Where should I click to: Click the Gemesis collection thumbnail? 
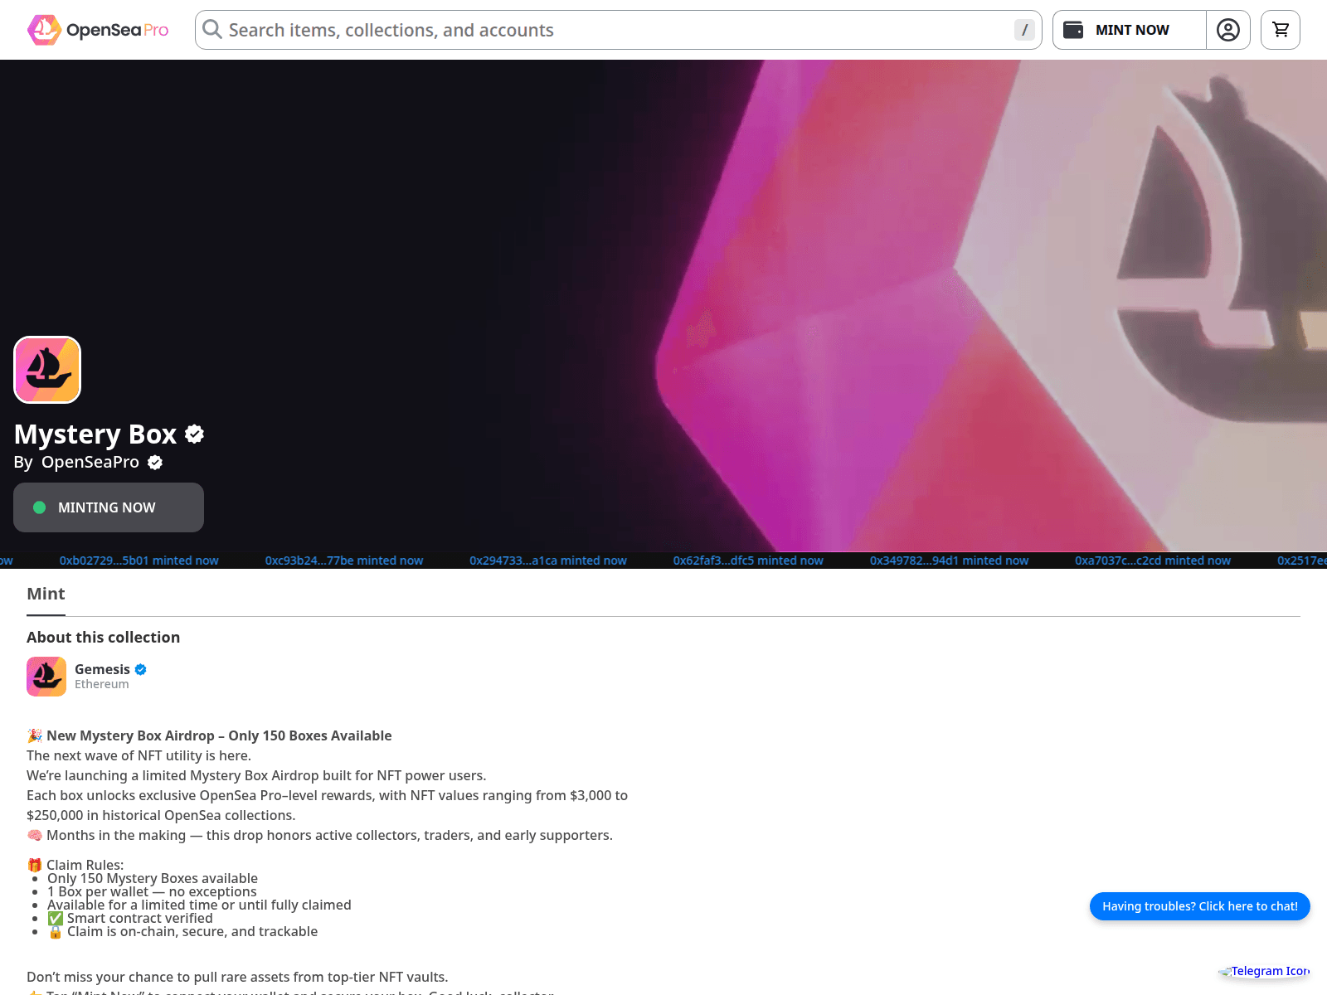point(46,677)
